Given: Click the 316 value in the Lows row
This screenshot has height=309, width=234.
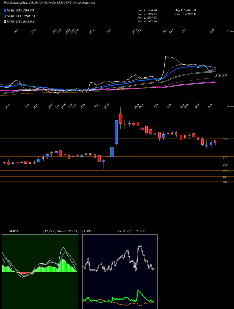Looking at the screenshot, I should tap(182, 106).
